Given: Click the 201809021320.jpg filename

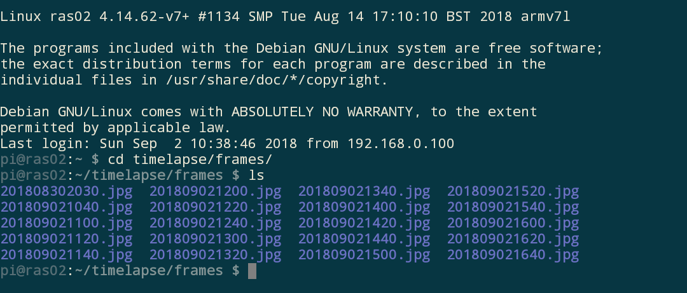Looking at the screenshot, I should tap(216, 255).
